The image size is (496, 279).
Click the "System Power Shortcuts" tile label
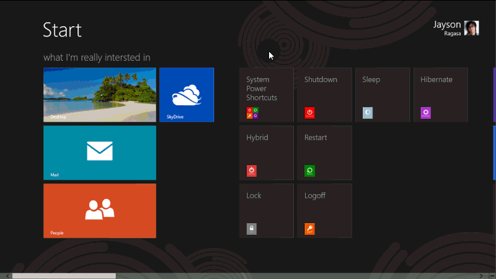(x=262, y=89)
